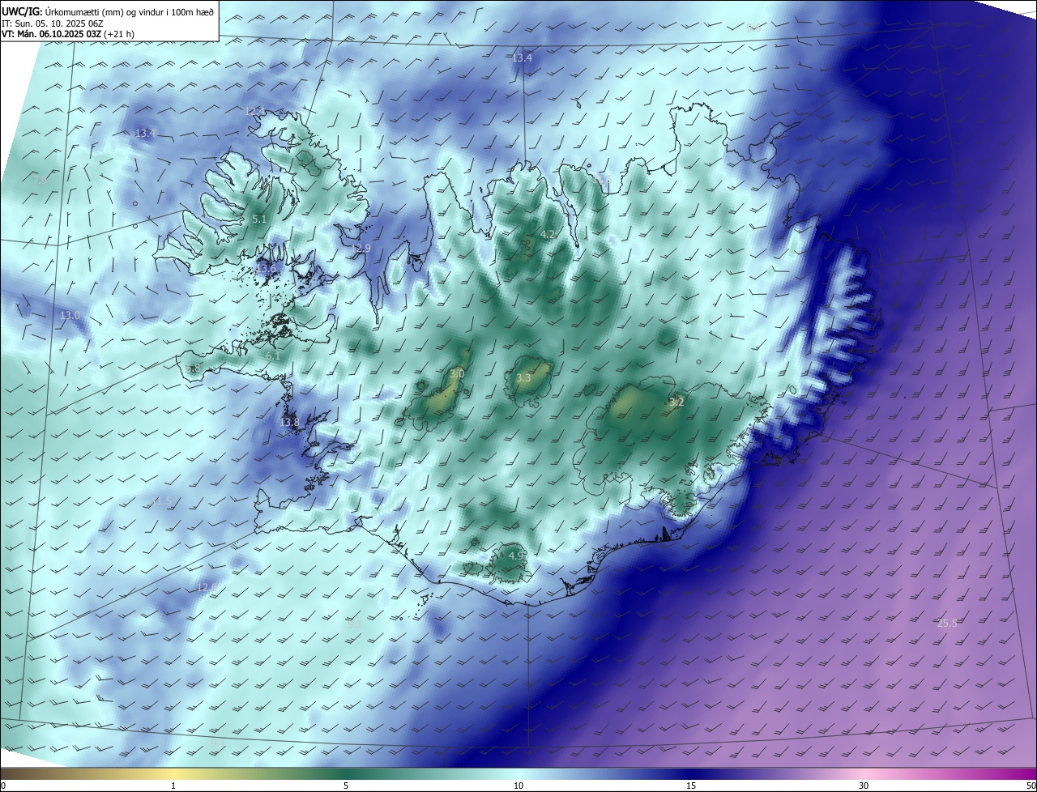Image resolution: width=1037 pixels, height=792 pixels.
Task: Click the 11.5 value off the west coast
Action: tap(162, 501)
